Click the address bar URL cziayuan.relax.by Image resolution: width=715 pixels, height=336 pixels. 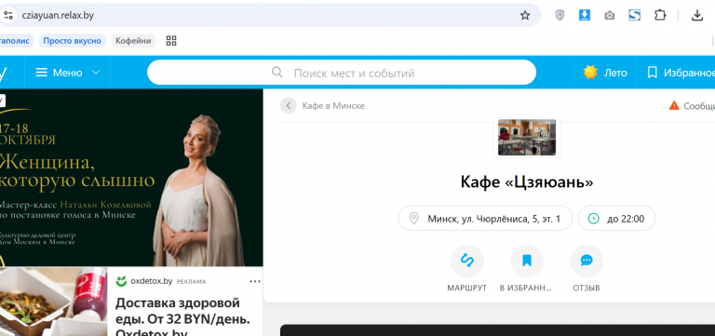[58, 15]
